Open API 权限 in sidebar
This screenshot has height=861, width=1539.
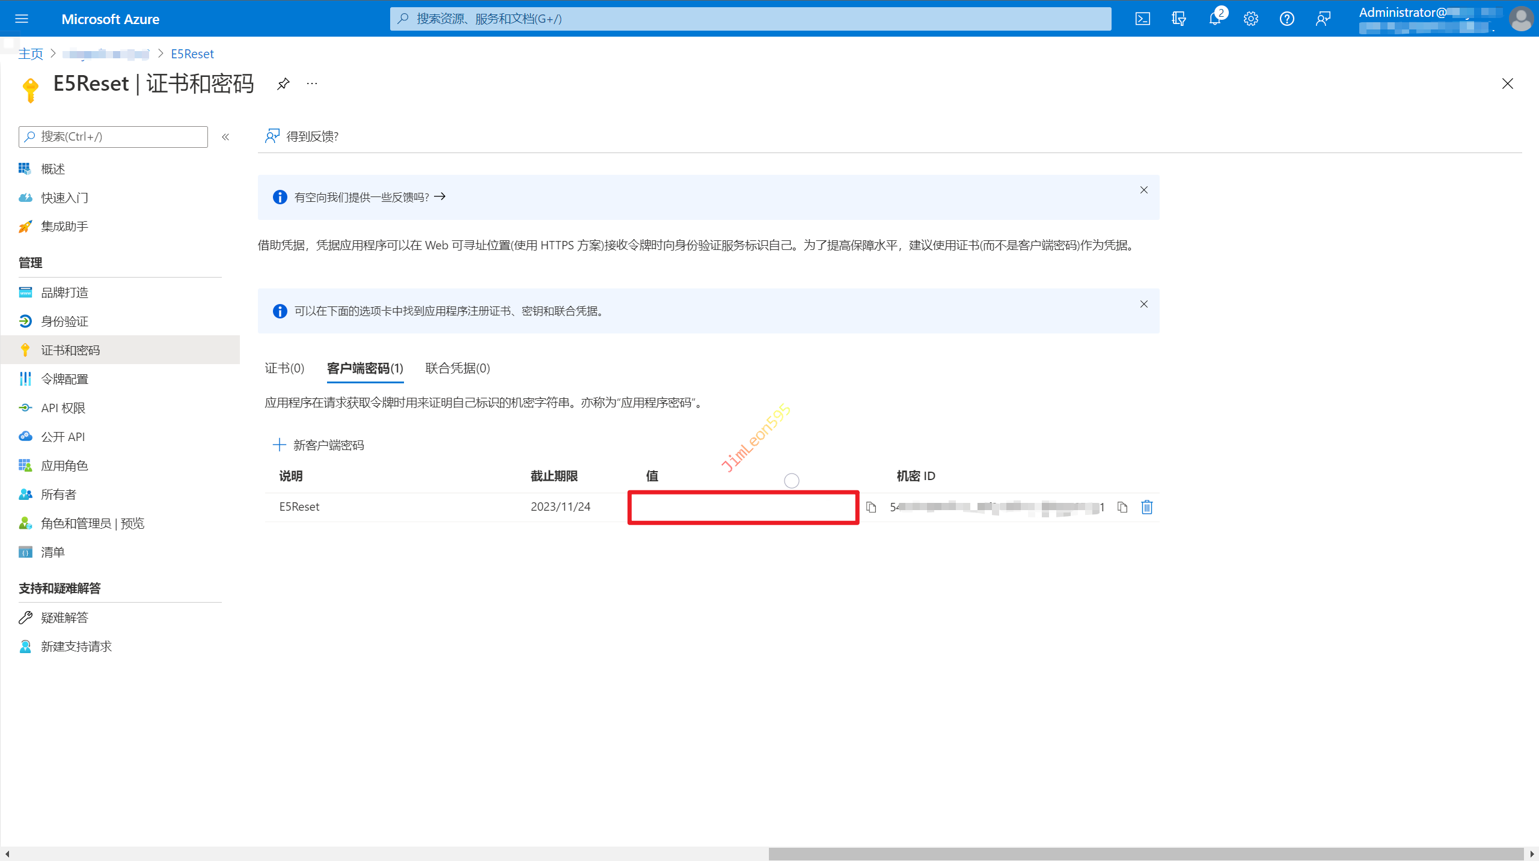click(x=63, y=408)
